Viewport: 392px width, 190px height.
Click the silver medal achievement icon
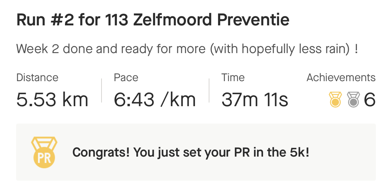pyautogui.click(x=353, y=100)
